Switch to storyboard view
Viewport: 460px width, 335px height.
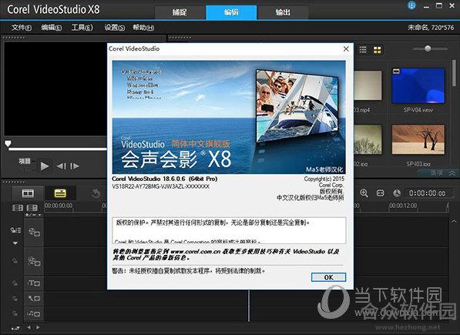[28, 193]
